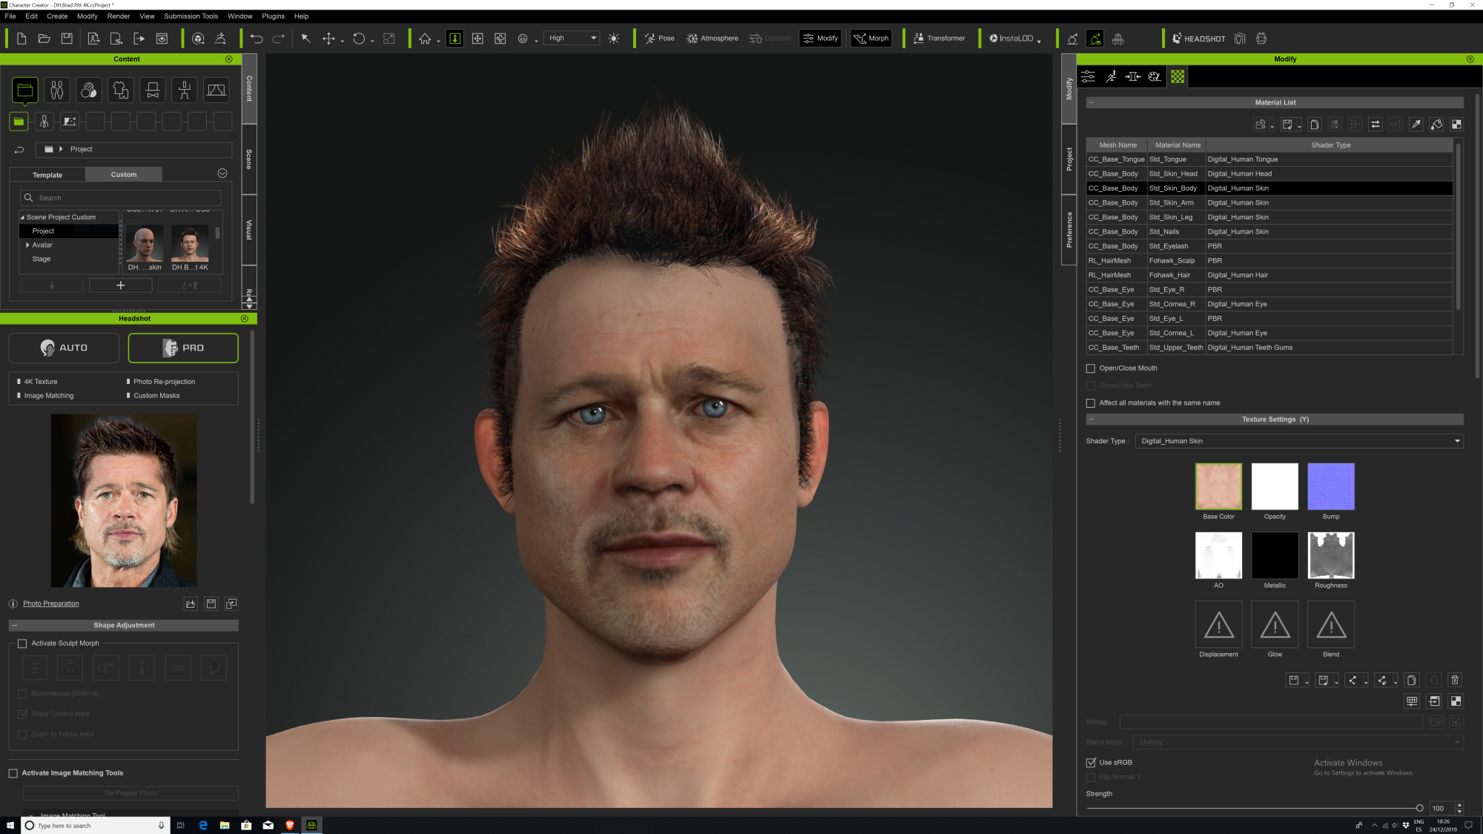Open the content options chevron menu
The width and height of the screenshot is (1483, 834).
[222, 173]
